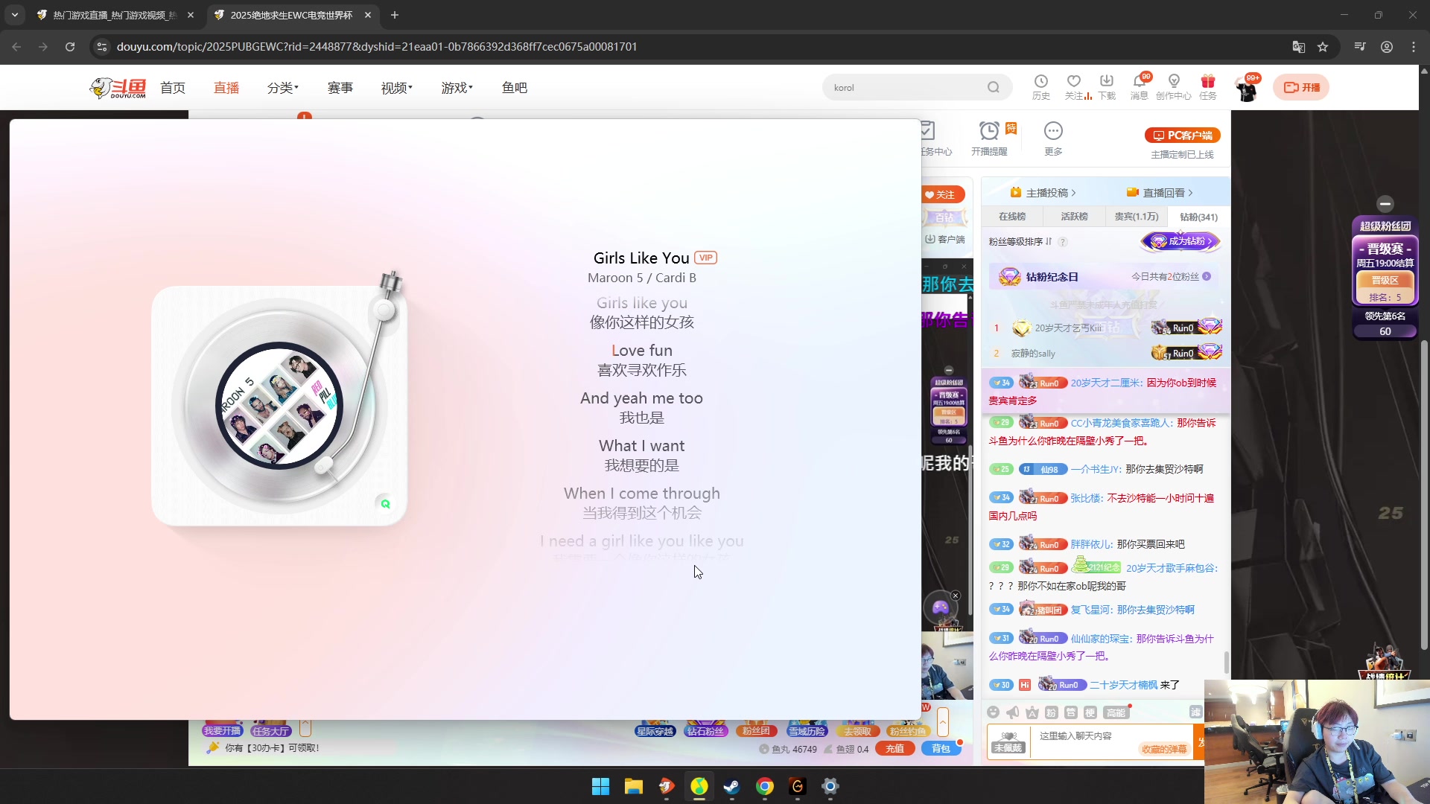Click the PC客户端 button
The height and width of the screenshot is (804, 1430).
pyautogui.click(x=1182, y=135)
